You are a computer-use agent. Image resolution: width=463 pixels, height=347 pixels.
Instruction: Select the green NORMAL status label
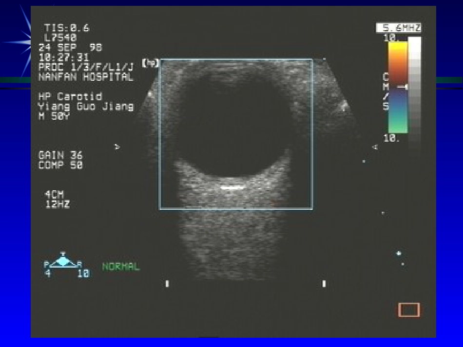121,267
